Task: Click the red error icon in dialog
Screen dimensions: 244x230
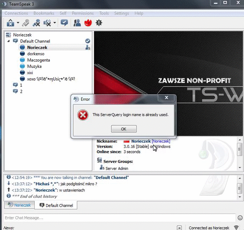Action: pyautogui.click(x=83, y=115)
